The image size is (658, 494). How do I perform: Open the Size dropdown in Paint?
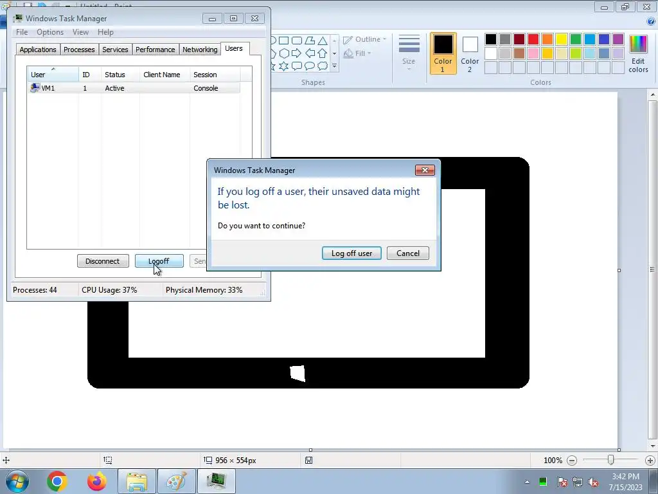pyautogui.click(x=409, y=53)
